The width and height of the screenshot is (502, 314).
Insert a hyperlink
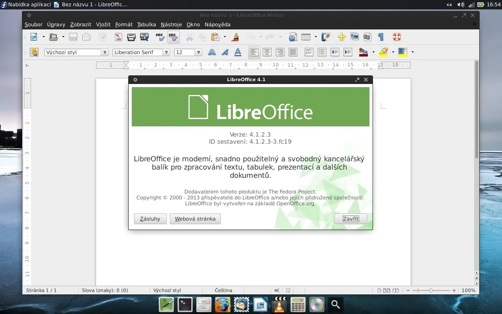(x=292, y=37)
